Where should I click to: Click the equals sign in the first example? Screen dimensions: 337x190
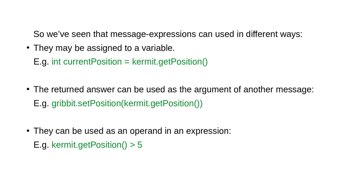pyautogui.click(x=127, y=62)
